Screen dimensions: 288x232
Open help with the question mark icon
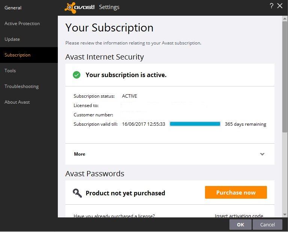click(271, 6)
